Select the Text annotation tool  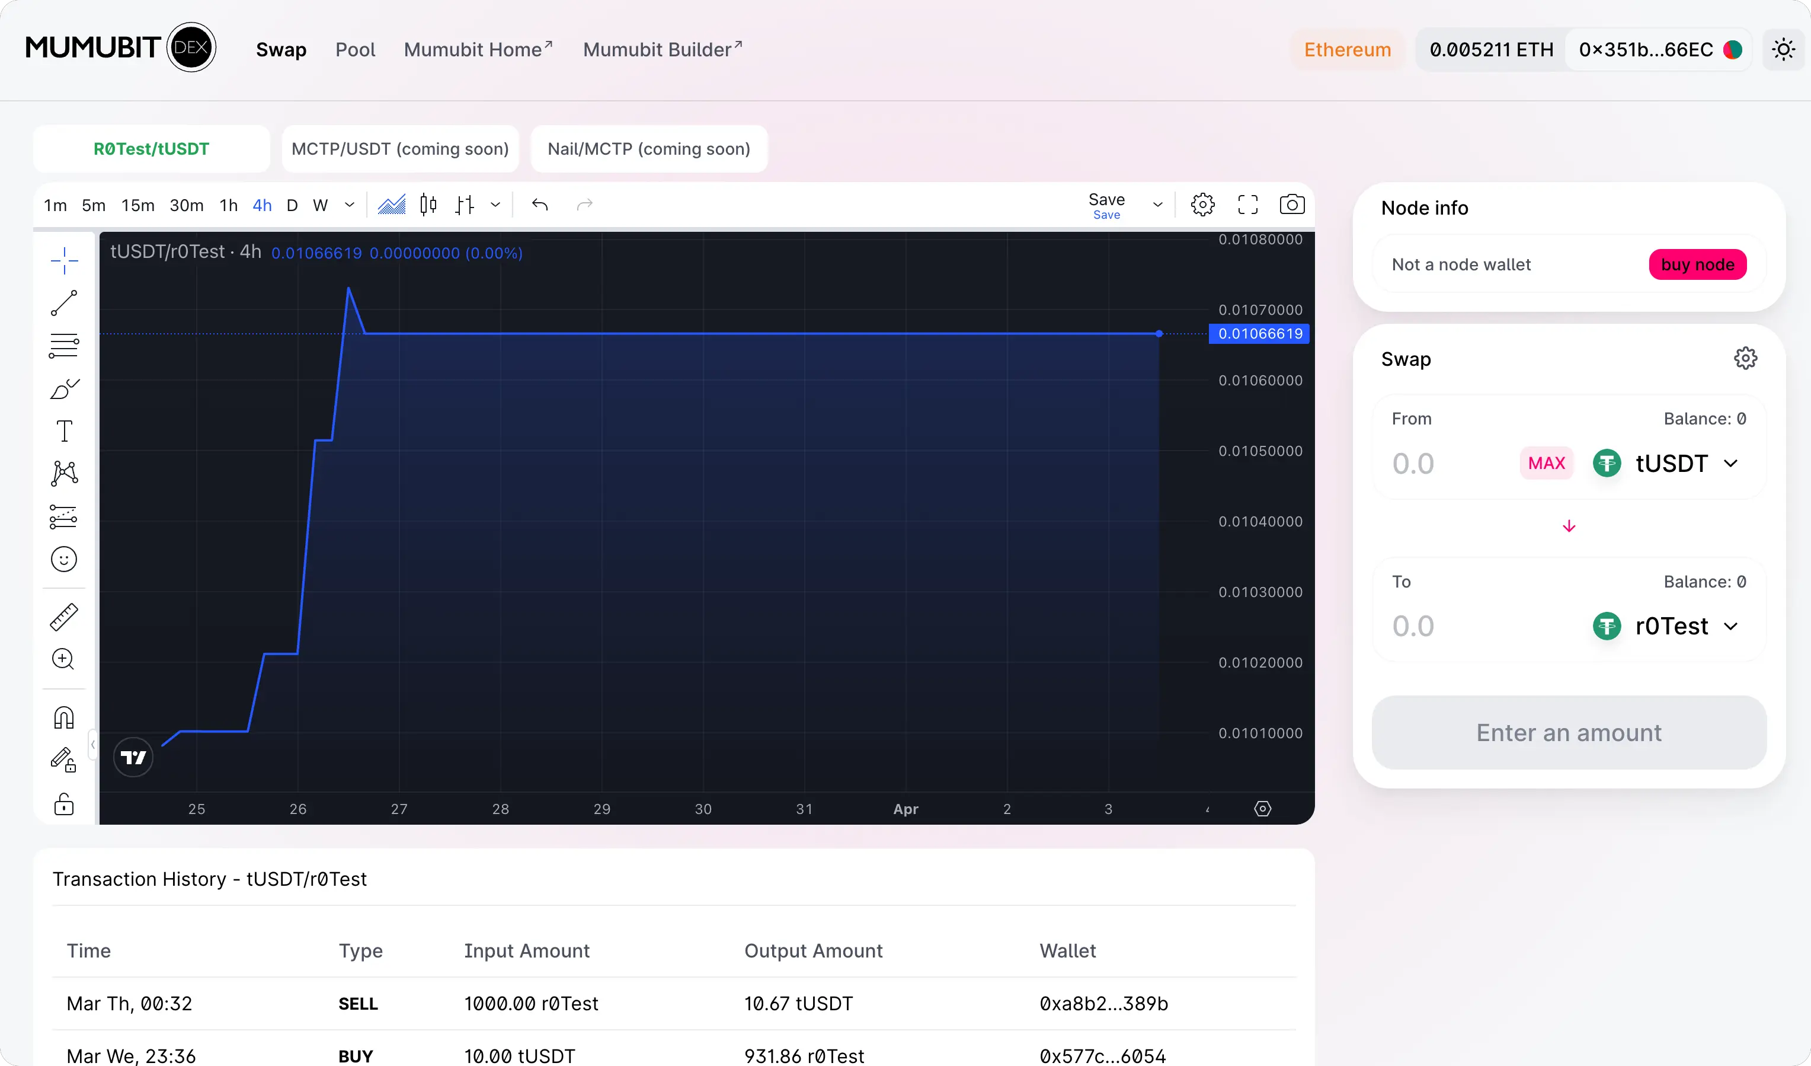pos(64,431)
